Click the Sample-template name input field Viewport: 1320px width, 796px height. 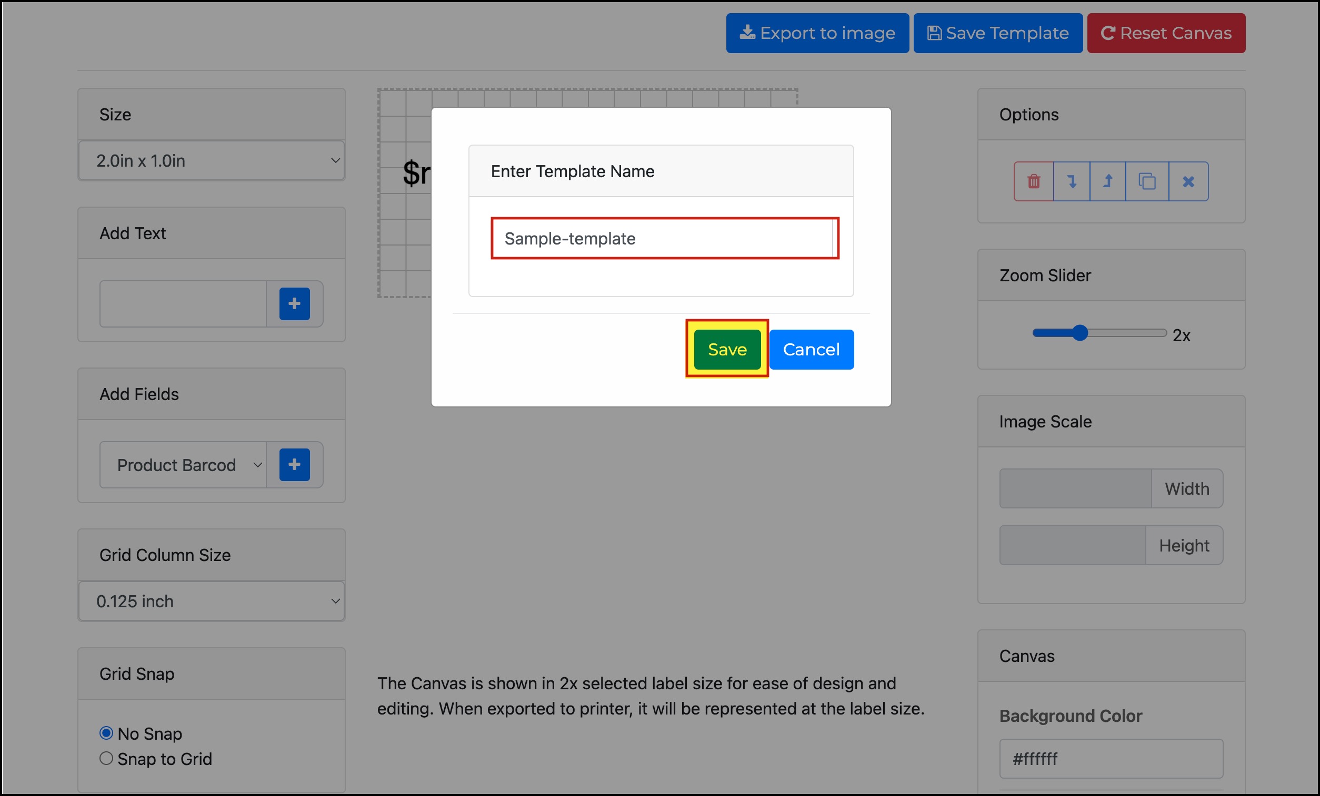point(664,239)
